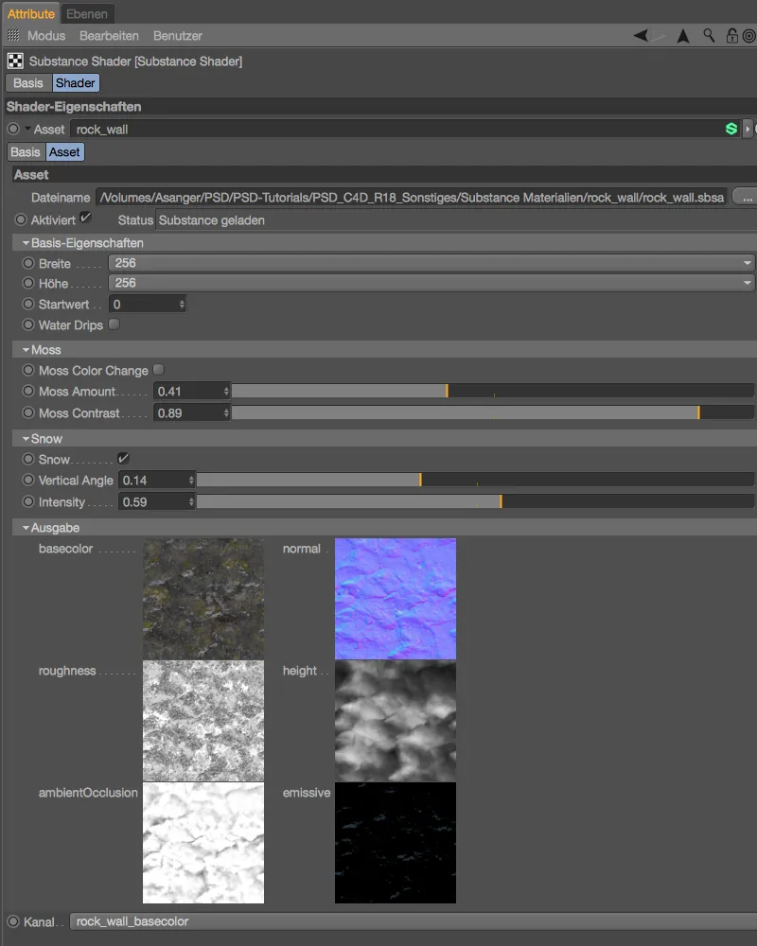Click the ambientOcclusion output thumbnail
Screen dimensions: 757x946
[203, 843]
